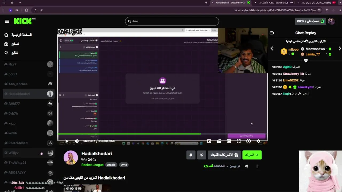Click in the Kick search field
Viewport: 342px width, 192px height.
(x=172, y=21)
